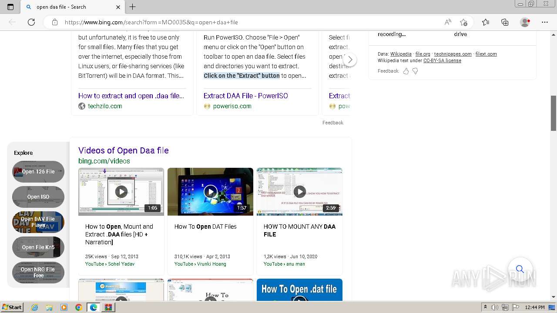Add this page to favorites
The image size is (557, 313).
click(463, 22)
